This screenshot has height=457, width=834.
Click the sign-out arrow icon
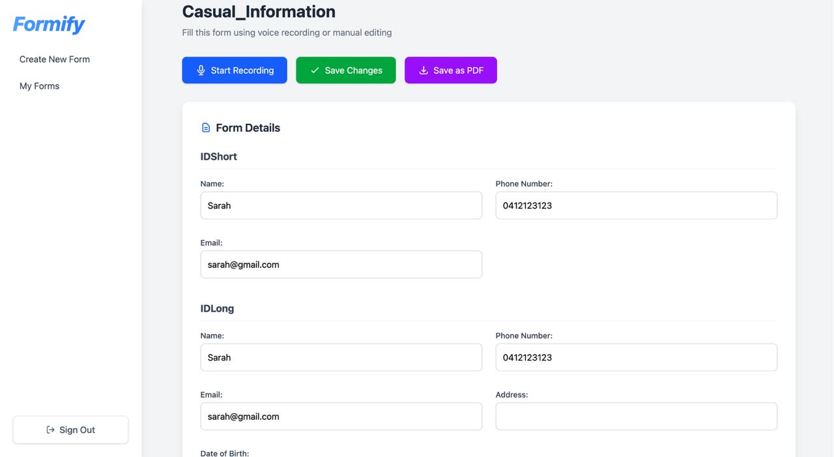point(50,430)
